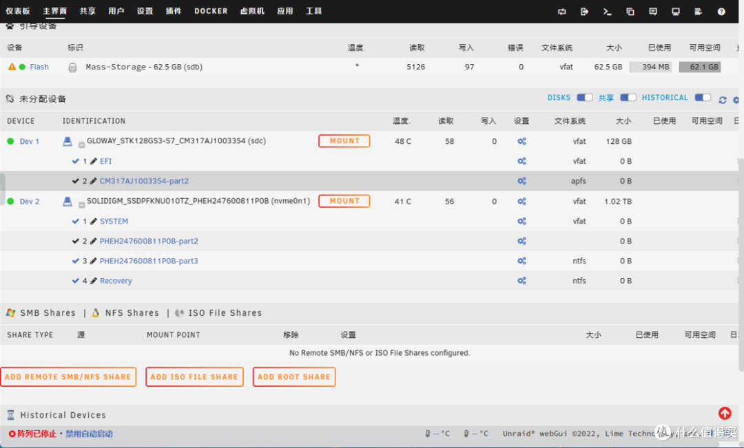
Task: Open unassigned devices settings gear
Action: tap(736, 100)
